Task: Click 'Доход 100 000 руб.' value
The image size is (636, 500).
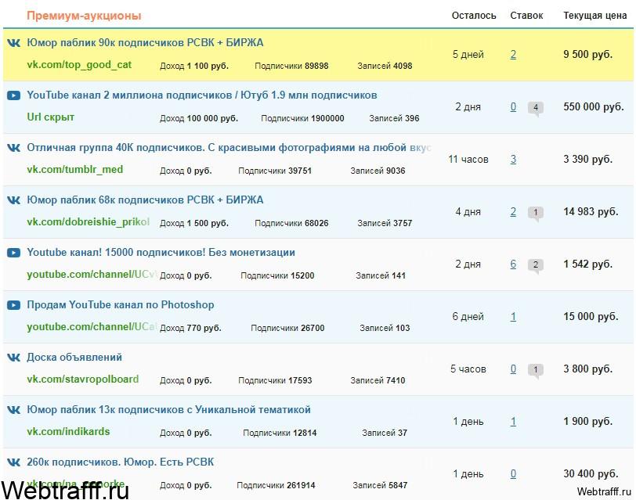Action: pos(199,118)
